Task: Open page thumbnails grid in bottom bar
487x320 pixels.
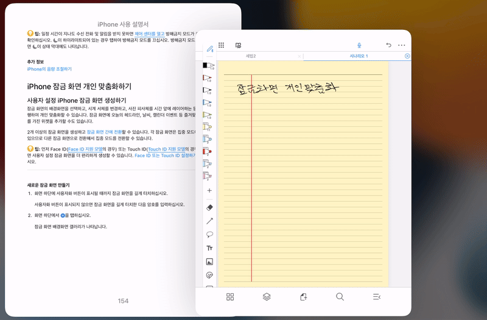Action: pyautogui.click(x=230, y=297)
